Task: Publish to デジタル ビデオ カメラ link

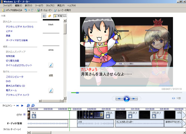Action: pos(17,95)
